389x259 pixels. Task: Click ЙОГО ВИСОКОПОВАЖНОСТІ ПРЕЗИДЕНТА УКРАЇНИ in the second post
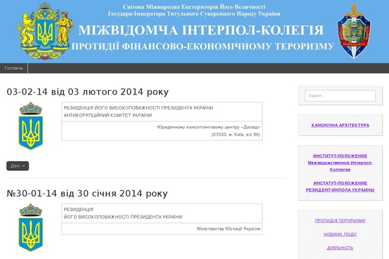pos(123,217)
